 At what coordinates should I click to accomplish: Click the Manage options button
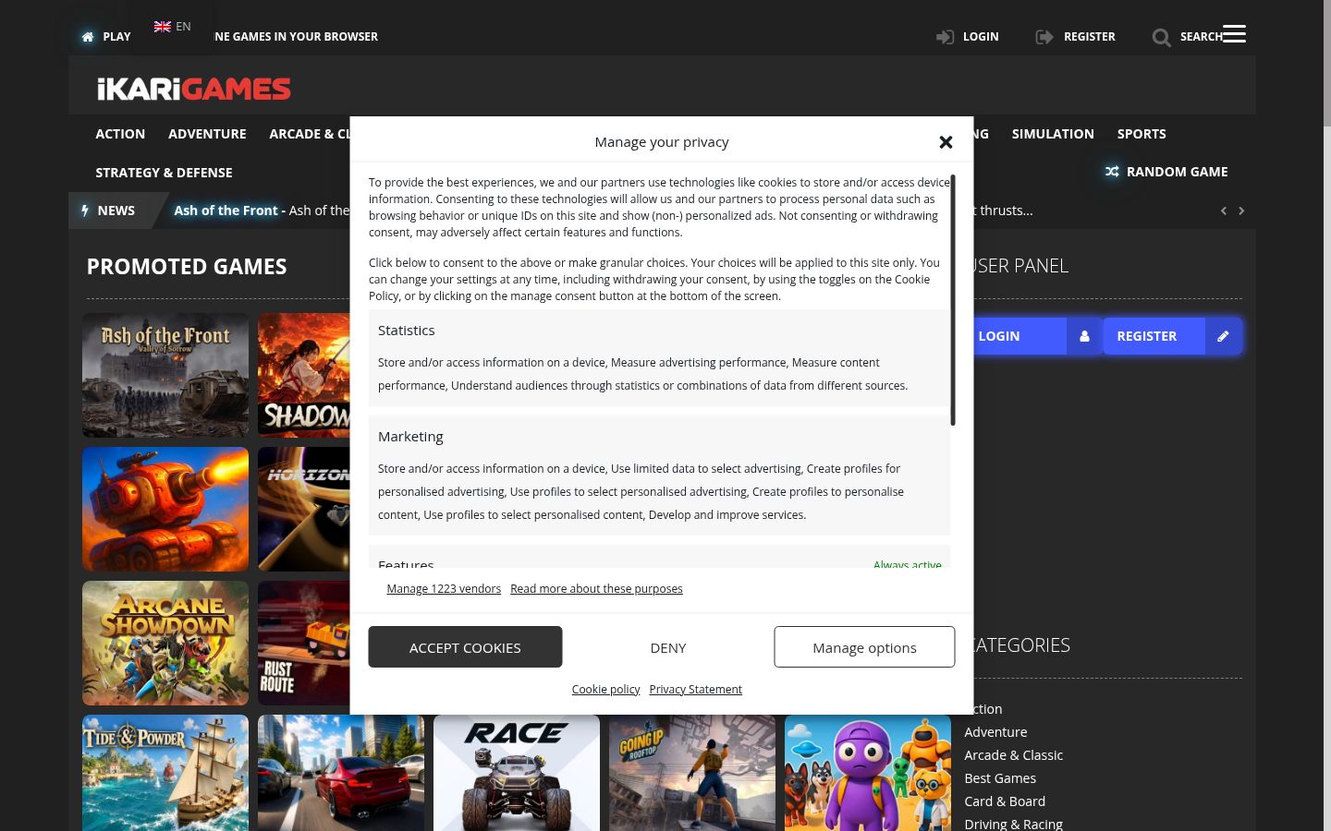864,647
